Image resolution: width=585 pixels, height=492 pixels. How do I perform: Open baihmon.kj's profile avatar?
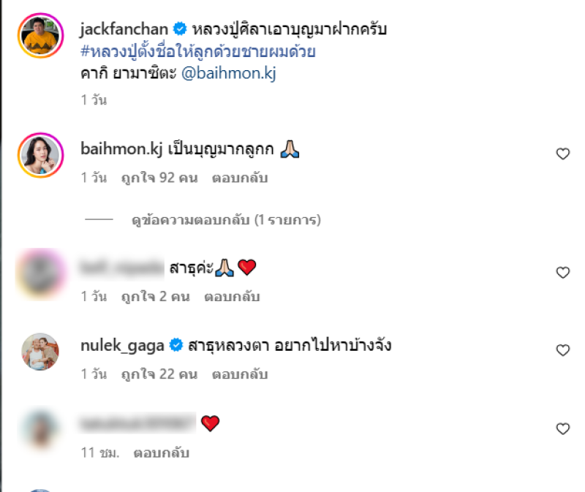[x=41, y=155]
